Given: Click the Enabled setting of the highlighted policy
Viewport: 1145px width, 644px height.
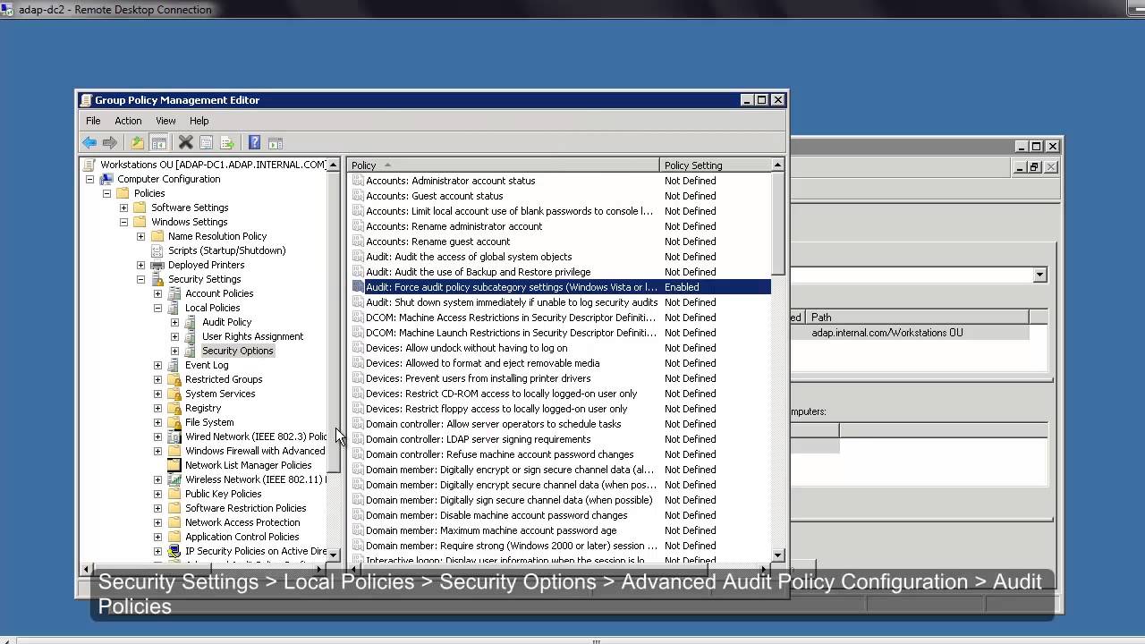Looking at the screenshot, I should click(682, 287).
